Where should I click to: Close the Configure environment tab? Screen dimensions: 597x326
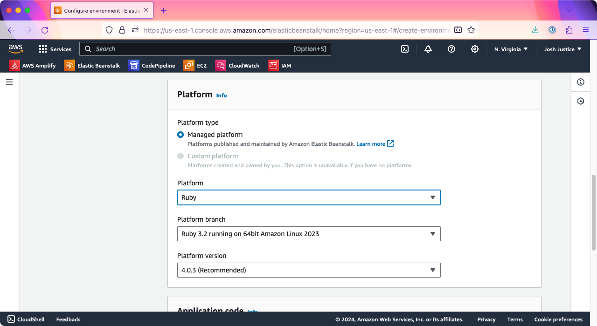click(x=146, y=10)
